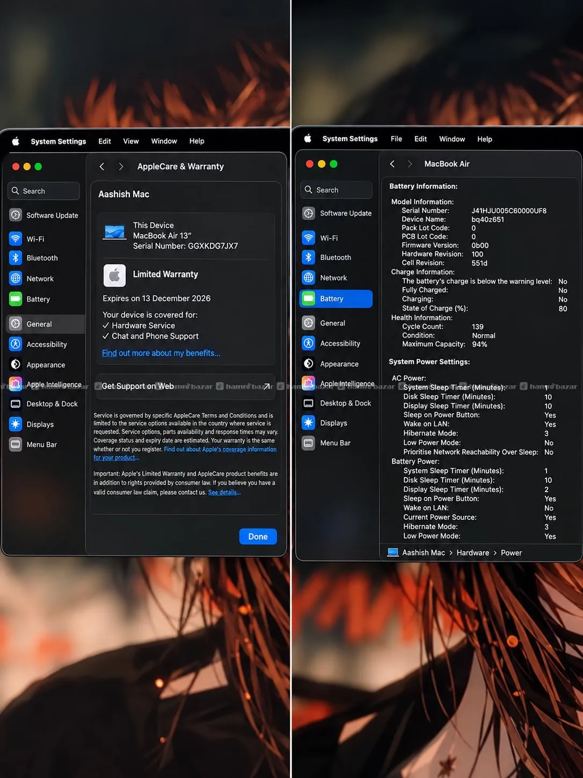Open Apple Intelligence icon in left window
This screenshot has width=583, height=778.
tap(16, 384)
